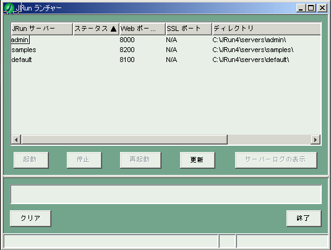331x250 pixels.
Task: Click the 停止 stop button
Action: click(x=84, y=160)
